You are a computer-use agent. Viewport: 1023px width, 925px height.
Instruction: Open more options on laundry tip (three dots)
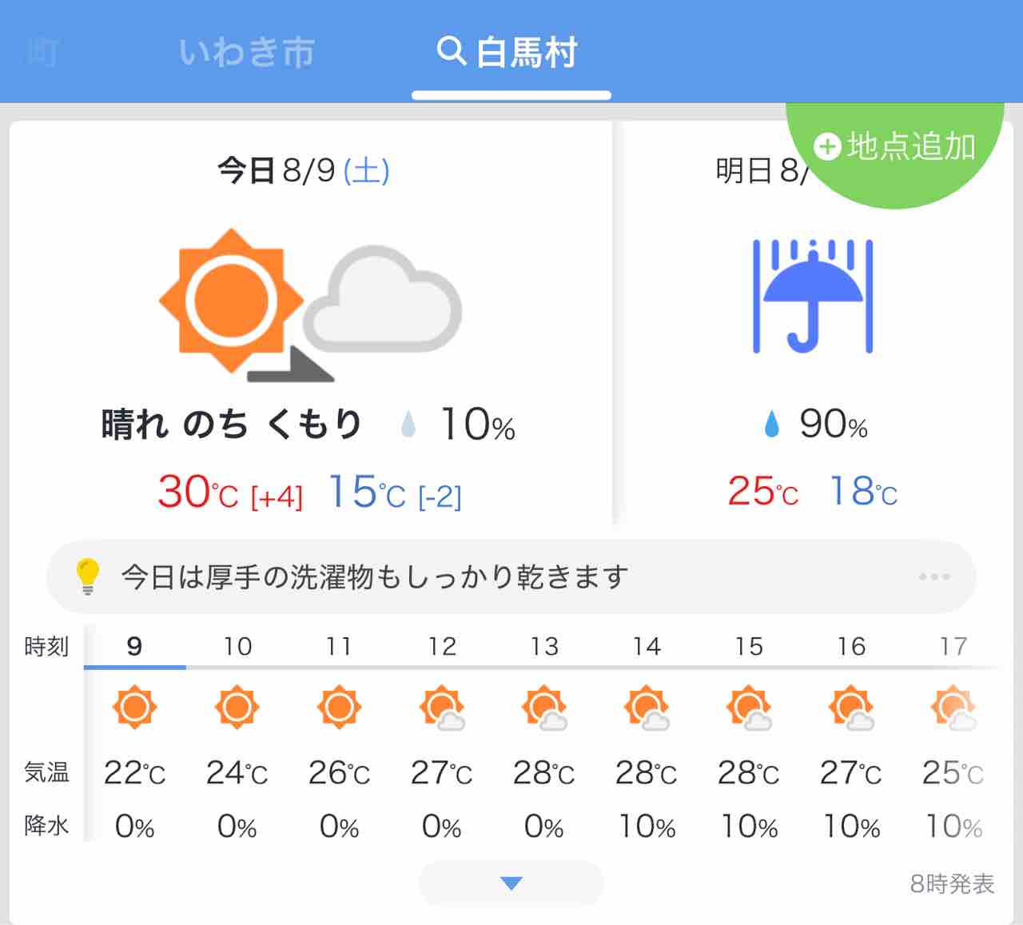[x=933, y=576]
